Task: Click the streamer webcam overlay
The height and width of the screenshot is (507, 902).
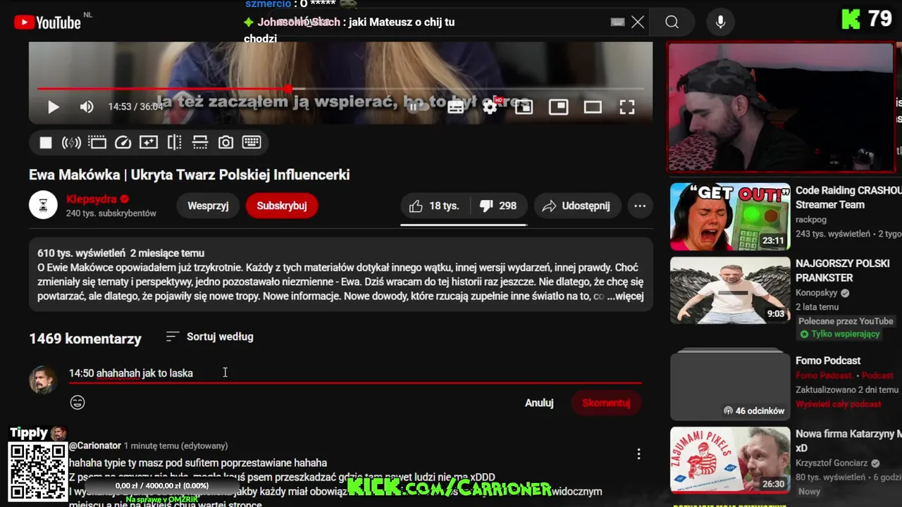Action: coord(780,107)
